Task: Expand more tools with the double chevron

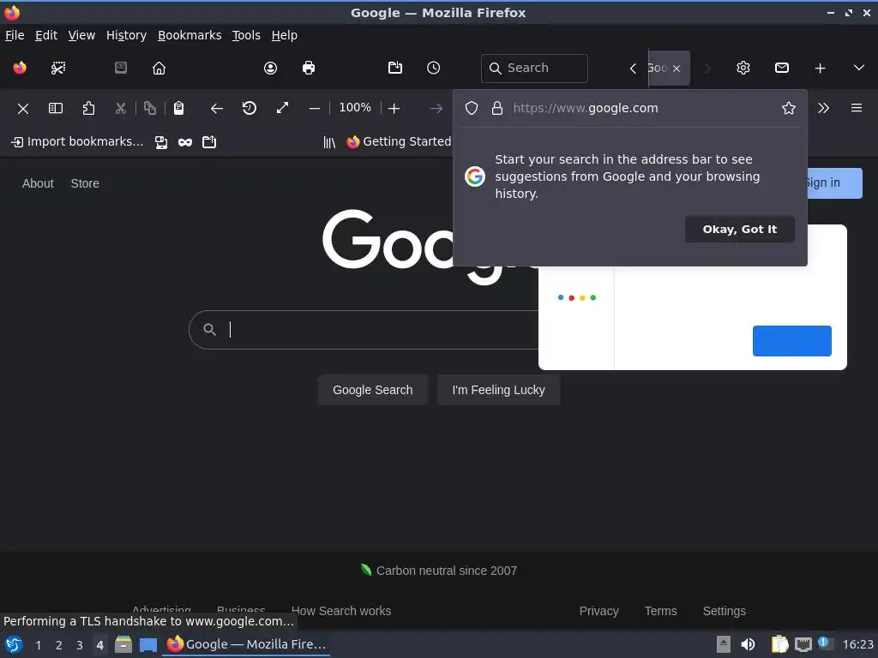Action: point(823,108)
